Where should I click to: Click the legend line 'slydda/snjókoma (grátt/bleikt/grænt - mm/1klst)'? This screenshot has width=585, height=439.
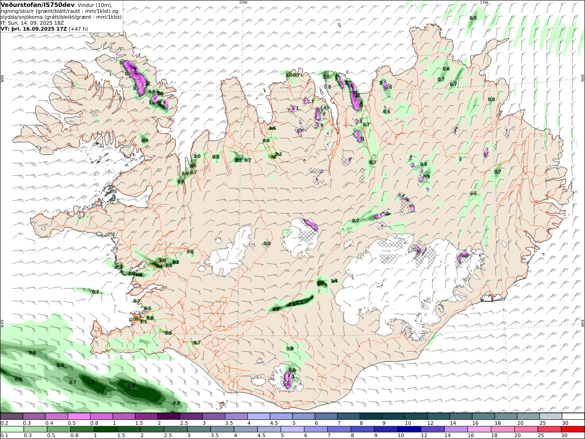pos(61,16)
